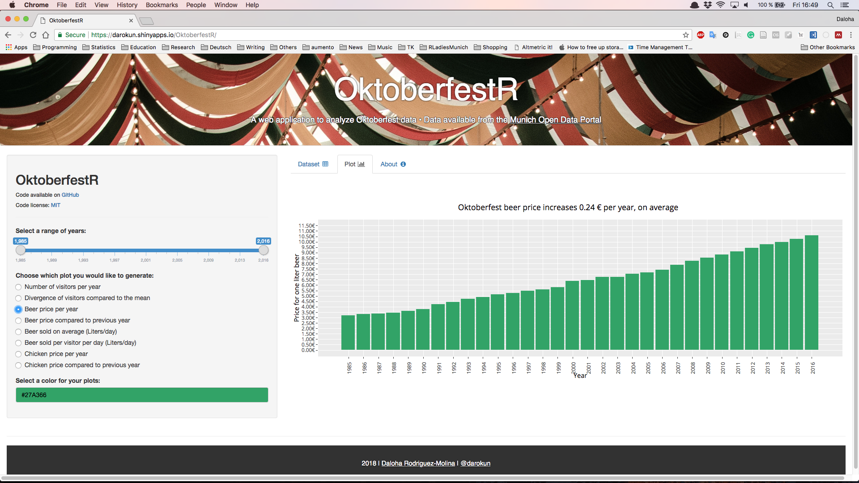
Task: Open the GitHub code link
Action: tap(70, 195)
